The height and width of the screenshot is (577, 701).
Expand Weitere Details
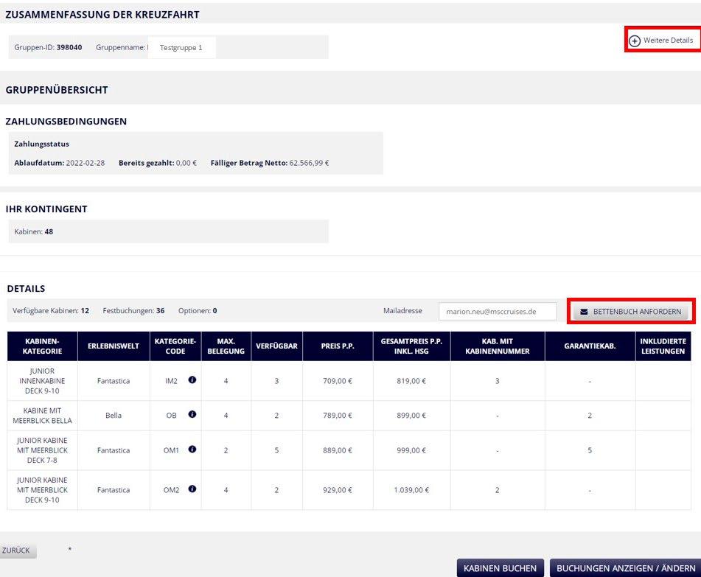click(662, 41)
